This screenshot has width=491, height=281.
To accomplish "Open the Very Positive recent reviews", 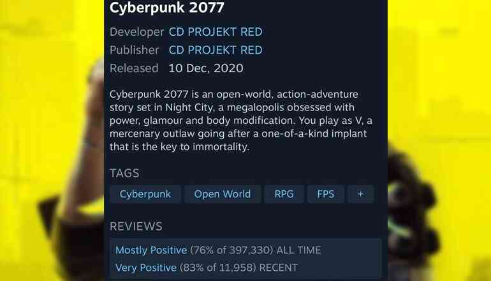I will 146,268.
